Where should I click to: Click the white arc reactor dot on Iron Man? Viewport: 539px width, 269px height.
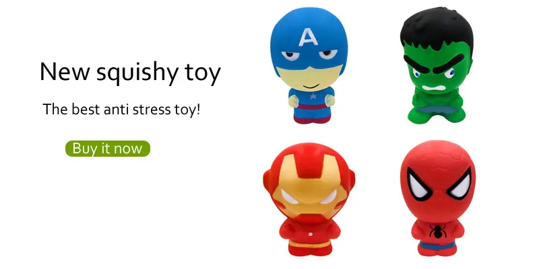click(x=310, y=234)
